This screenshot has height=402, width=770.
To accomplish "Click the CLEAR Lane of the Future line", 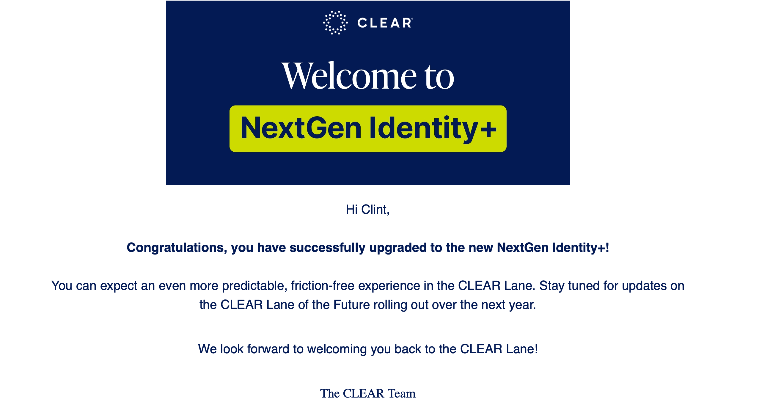I will click(x=367, y=305).
